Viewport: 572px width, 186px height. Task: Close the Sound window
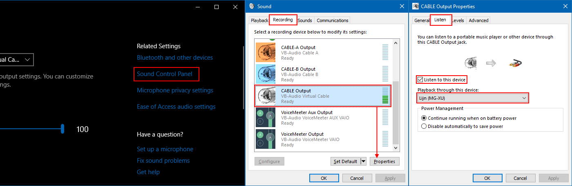(x=401, y=6)
